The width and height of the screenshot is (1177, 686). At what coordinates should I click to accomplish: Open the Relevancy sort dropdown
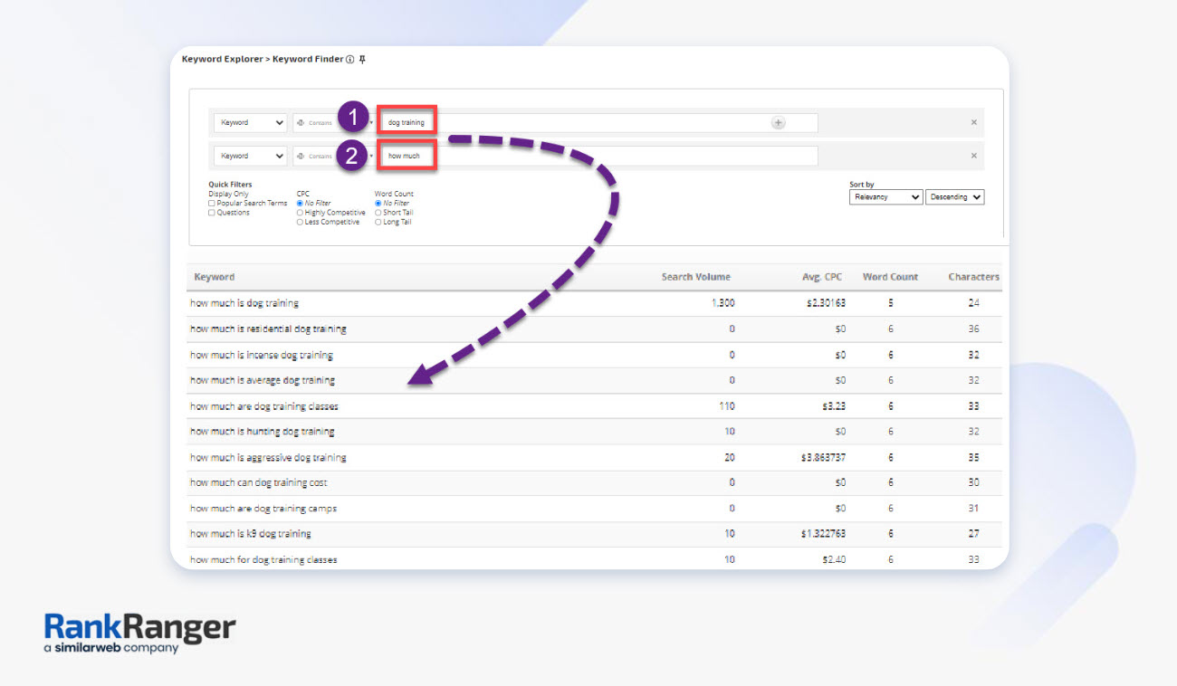[x=885, y=197]
